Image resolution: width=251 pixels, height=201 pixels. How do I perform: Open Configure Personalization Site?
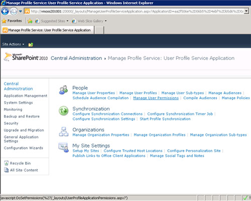(x=194, y=151)
